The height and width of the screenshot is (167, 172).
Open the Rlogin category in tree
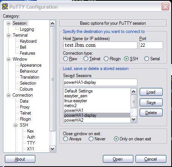(26, 119)
